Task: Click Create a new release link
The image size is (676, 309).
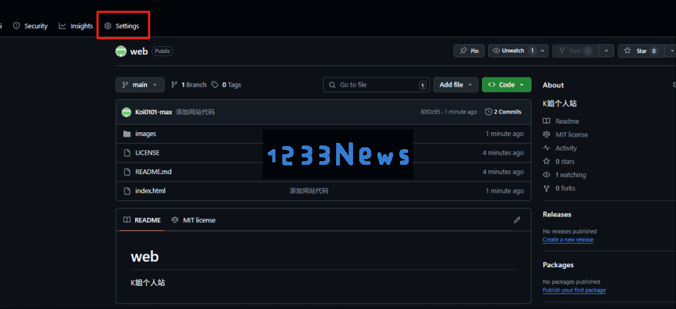Action: [568, 240]
